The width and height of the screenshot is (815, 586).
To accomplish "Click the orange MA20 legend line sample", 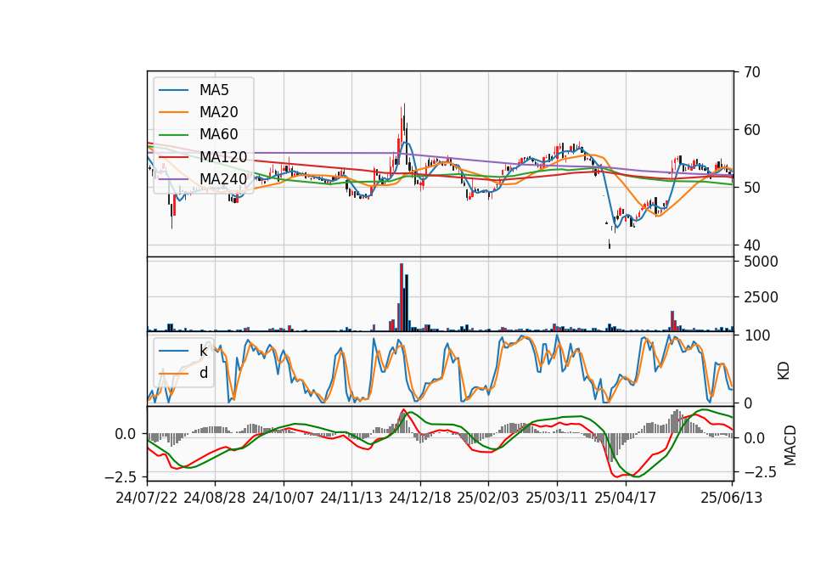I will point(173,112).
